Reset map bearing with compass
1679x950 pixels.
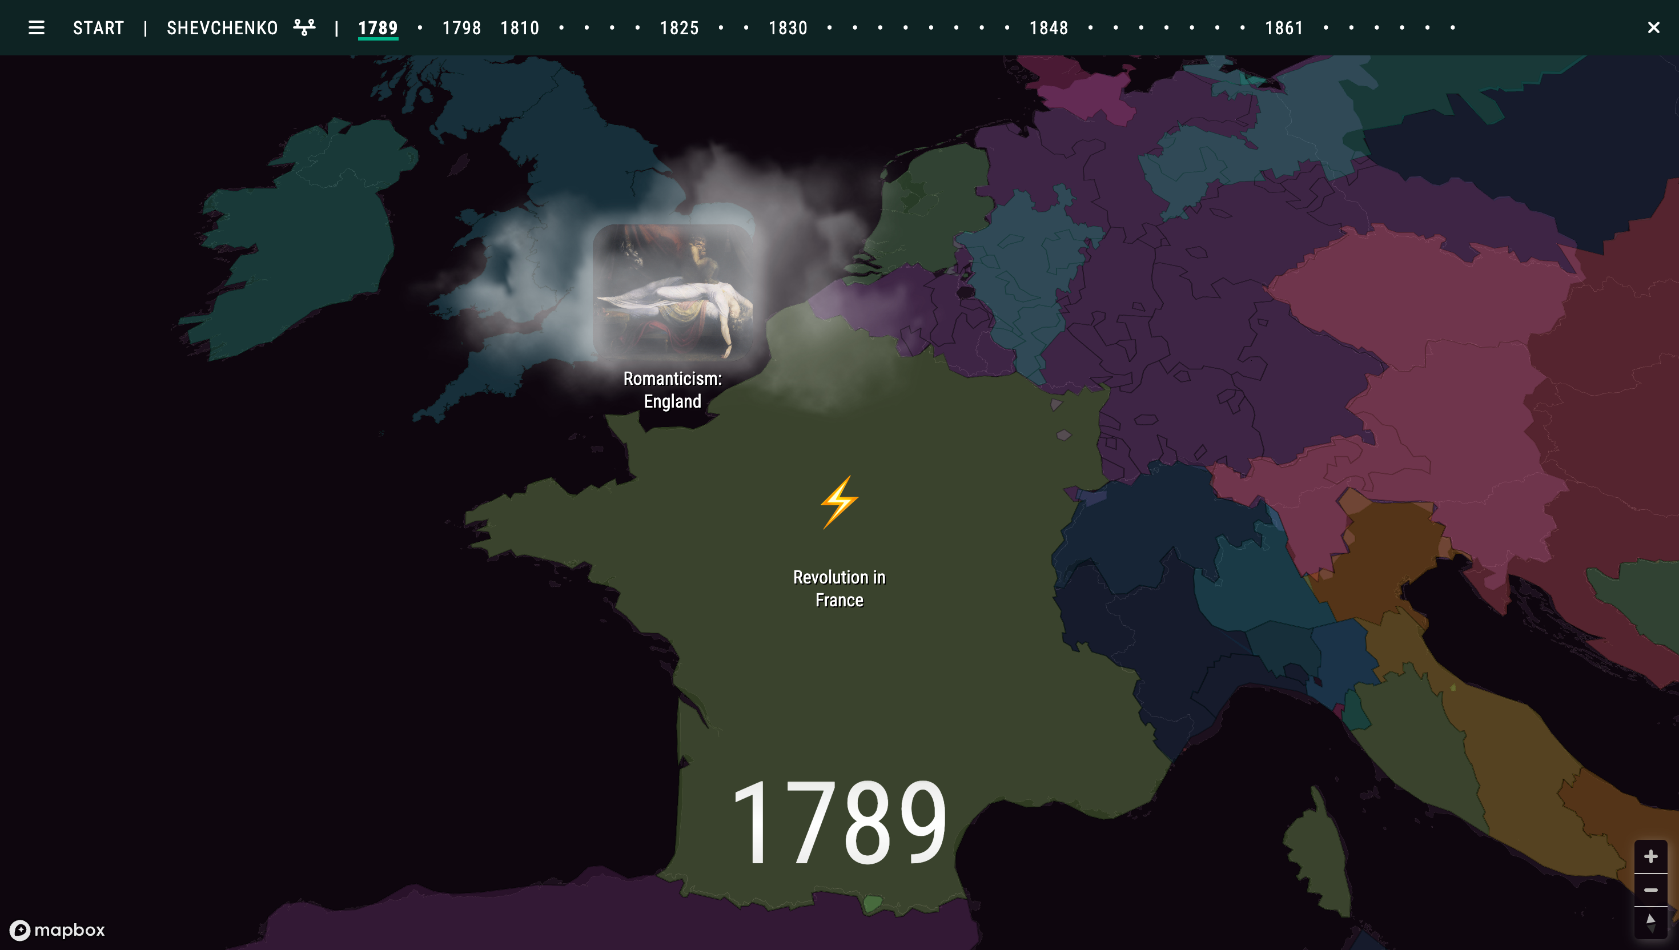[x=1650, y=923]
